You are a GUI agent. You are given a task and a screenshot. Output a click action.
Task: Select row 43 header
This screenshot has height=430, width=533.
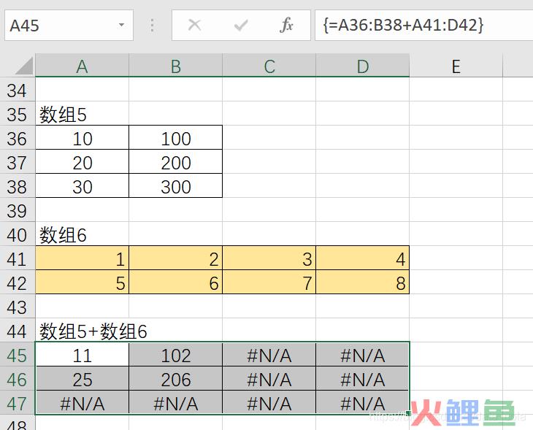(x=18, y=307)
